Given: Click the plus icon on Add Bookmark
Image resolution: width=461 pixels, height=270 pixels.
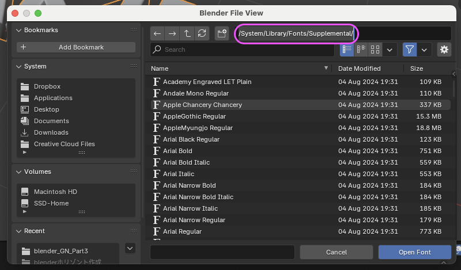Looking at the screenshot, I should (24, 47).
